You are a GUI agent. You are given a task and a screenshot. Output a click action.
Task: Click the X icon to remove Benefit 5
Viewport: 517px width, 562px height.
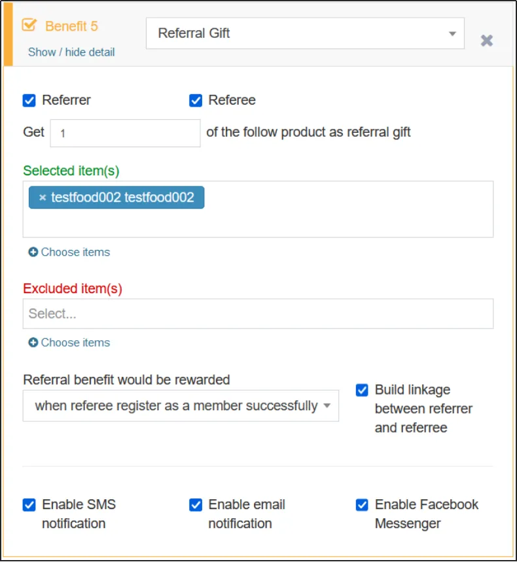pyautogui.click(x=486, y=41)
